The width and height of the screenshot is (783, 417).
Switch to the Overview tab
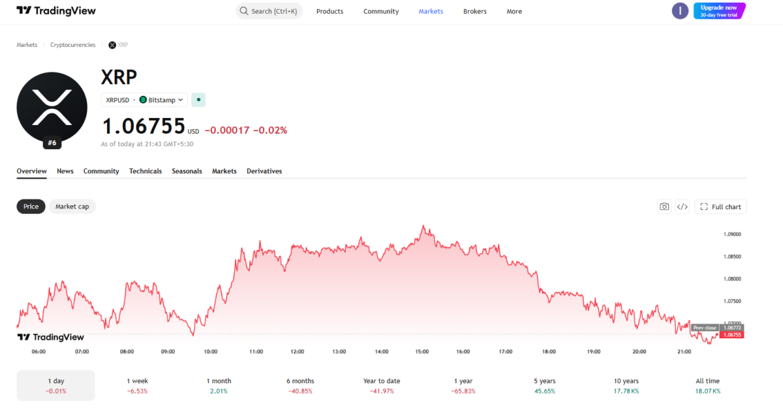point(31,171)
